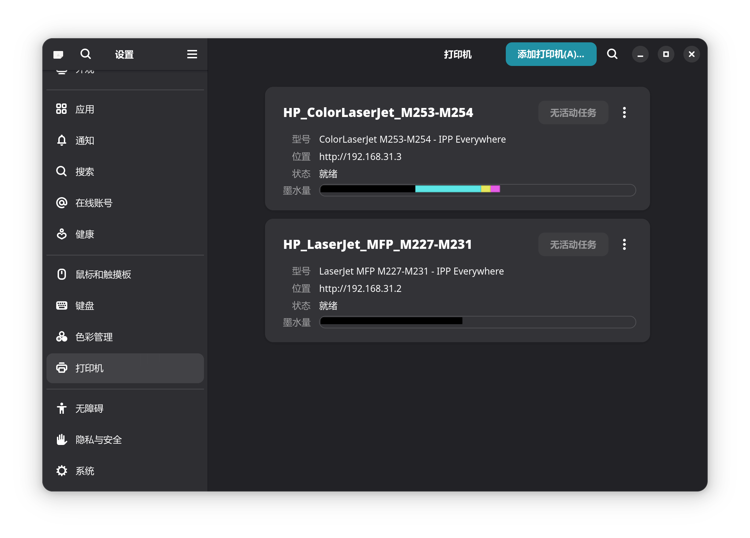Click the icon left of sidebar search
Viewport: 750px width, 538px height.
58,54
